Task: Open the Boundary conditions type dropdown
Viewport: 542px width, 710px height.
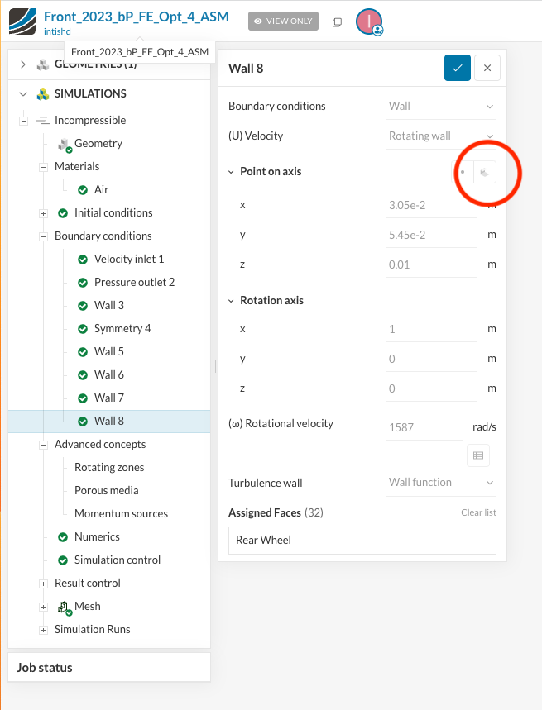Action: (441, 106)
